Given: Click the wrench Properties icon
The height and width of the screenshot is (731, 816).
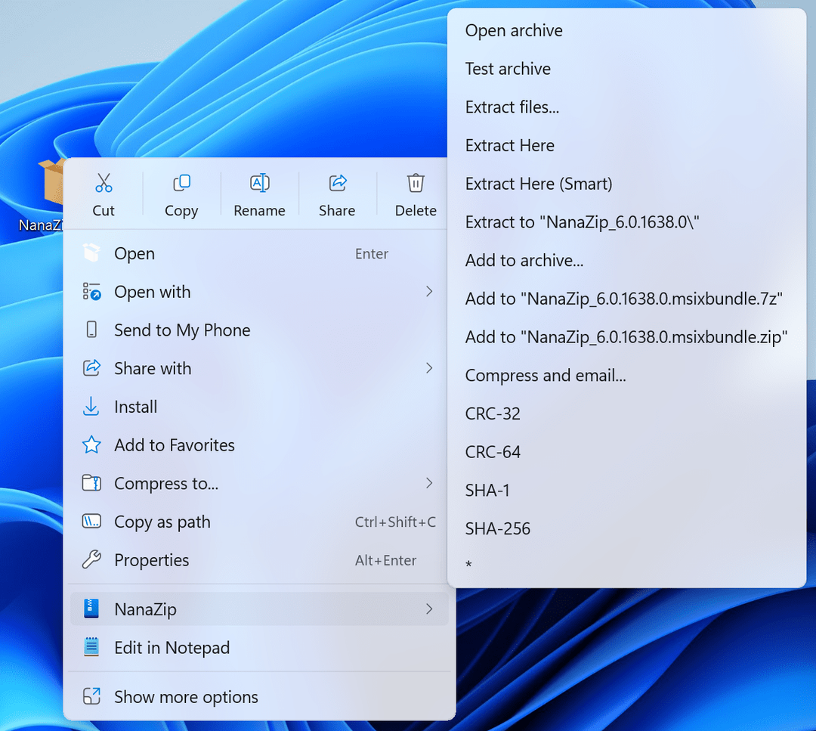Looking at the screenshot, I should pyautogui.click(x=91, y=559).
